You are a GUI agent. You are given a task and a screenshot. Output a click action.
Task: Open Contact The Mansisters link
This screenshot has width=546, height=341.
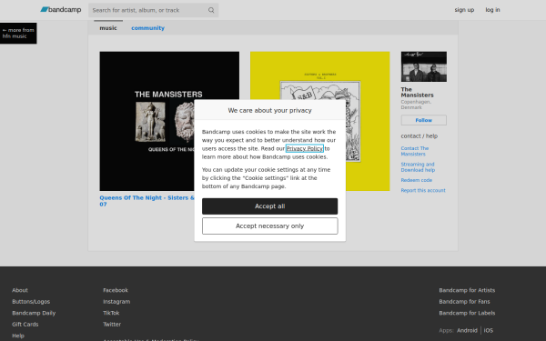(414, 151)
